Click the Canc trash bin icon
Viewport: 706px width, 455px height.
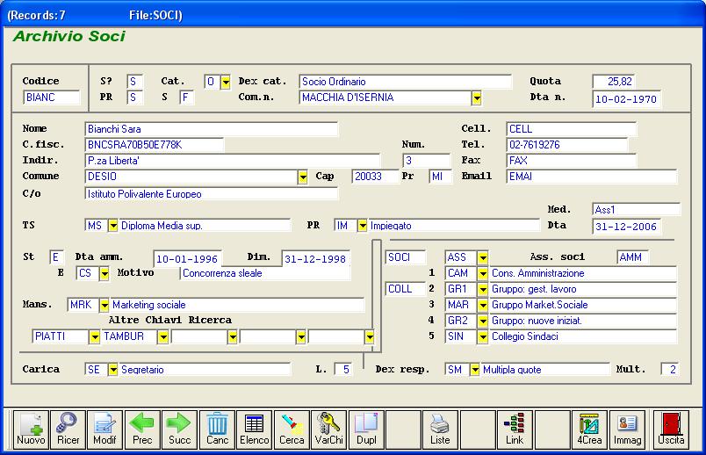coord(217,430)
